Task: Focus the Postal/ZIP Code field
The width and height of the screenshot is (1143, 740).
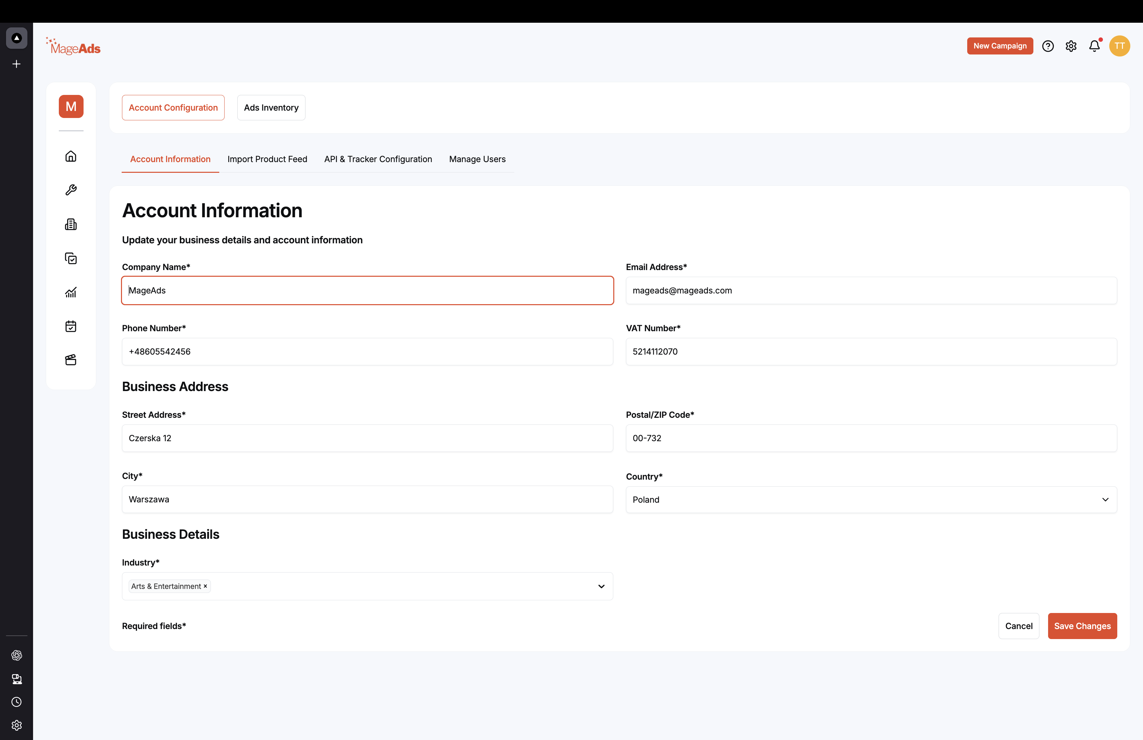Action: 871,438
